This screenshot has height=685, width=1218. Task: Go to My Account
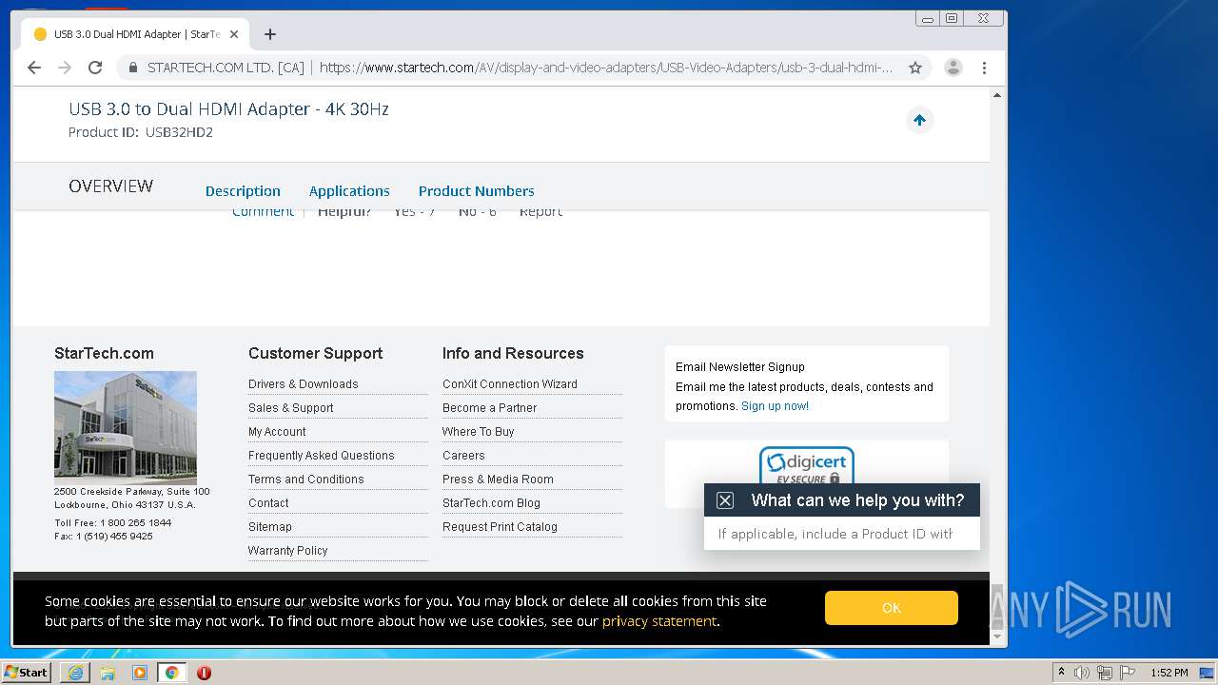pos(277,432)
